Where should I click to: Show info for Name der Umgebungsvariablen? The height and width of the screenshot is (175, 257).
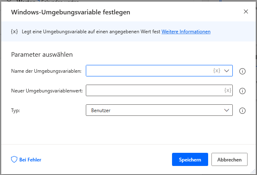(242, 71)
